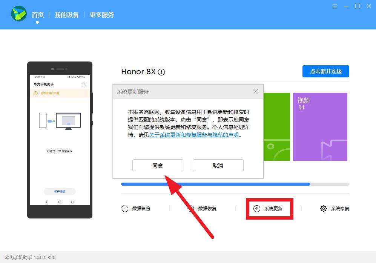Screen dimensions: 376x263
Task: Open the green tile behind dialog
Action: [x=277, y=127]
